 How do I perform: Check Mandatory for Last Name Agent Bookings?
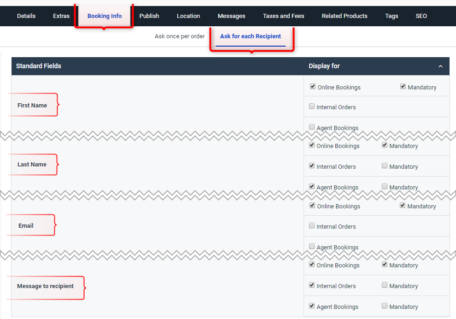(x=385, y=186)
